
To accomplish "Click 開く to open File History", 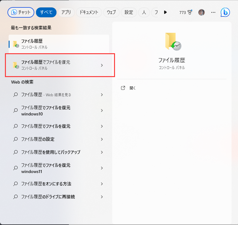I will click(x=133, y=88).
